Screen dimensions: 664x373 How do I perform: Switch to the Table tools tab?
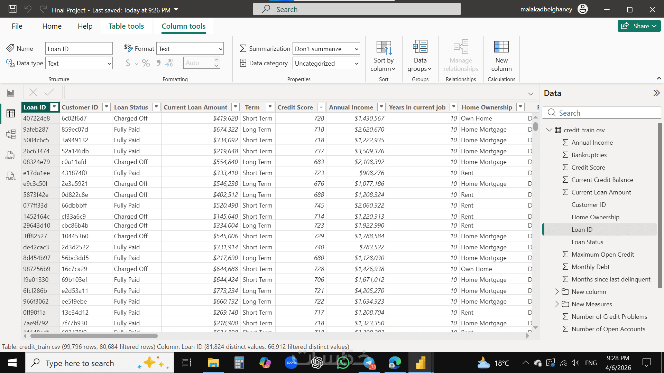pos(126,26)
